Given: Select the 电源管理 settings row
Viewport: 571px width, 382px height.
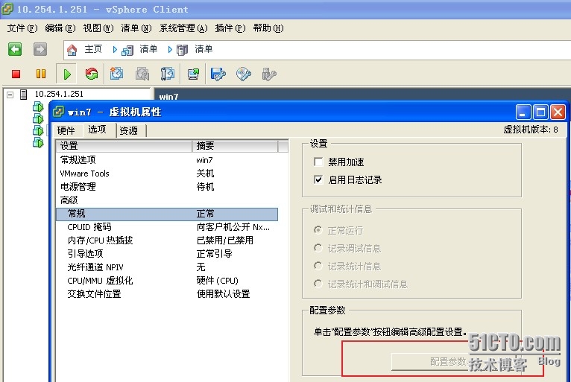Looking at the screenshot, I should tap(167, 187).
